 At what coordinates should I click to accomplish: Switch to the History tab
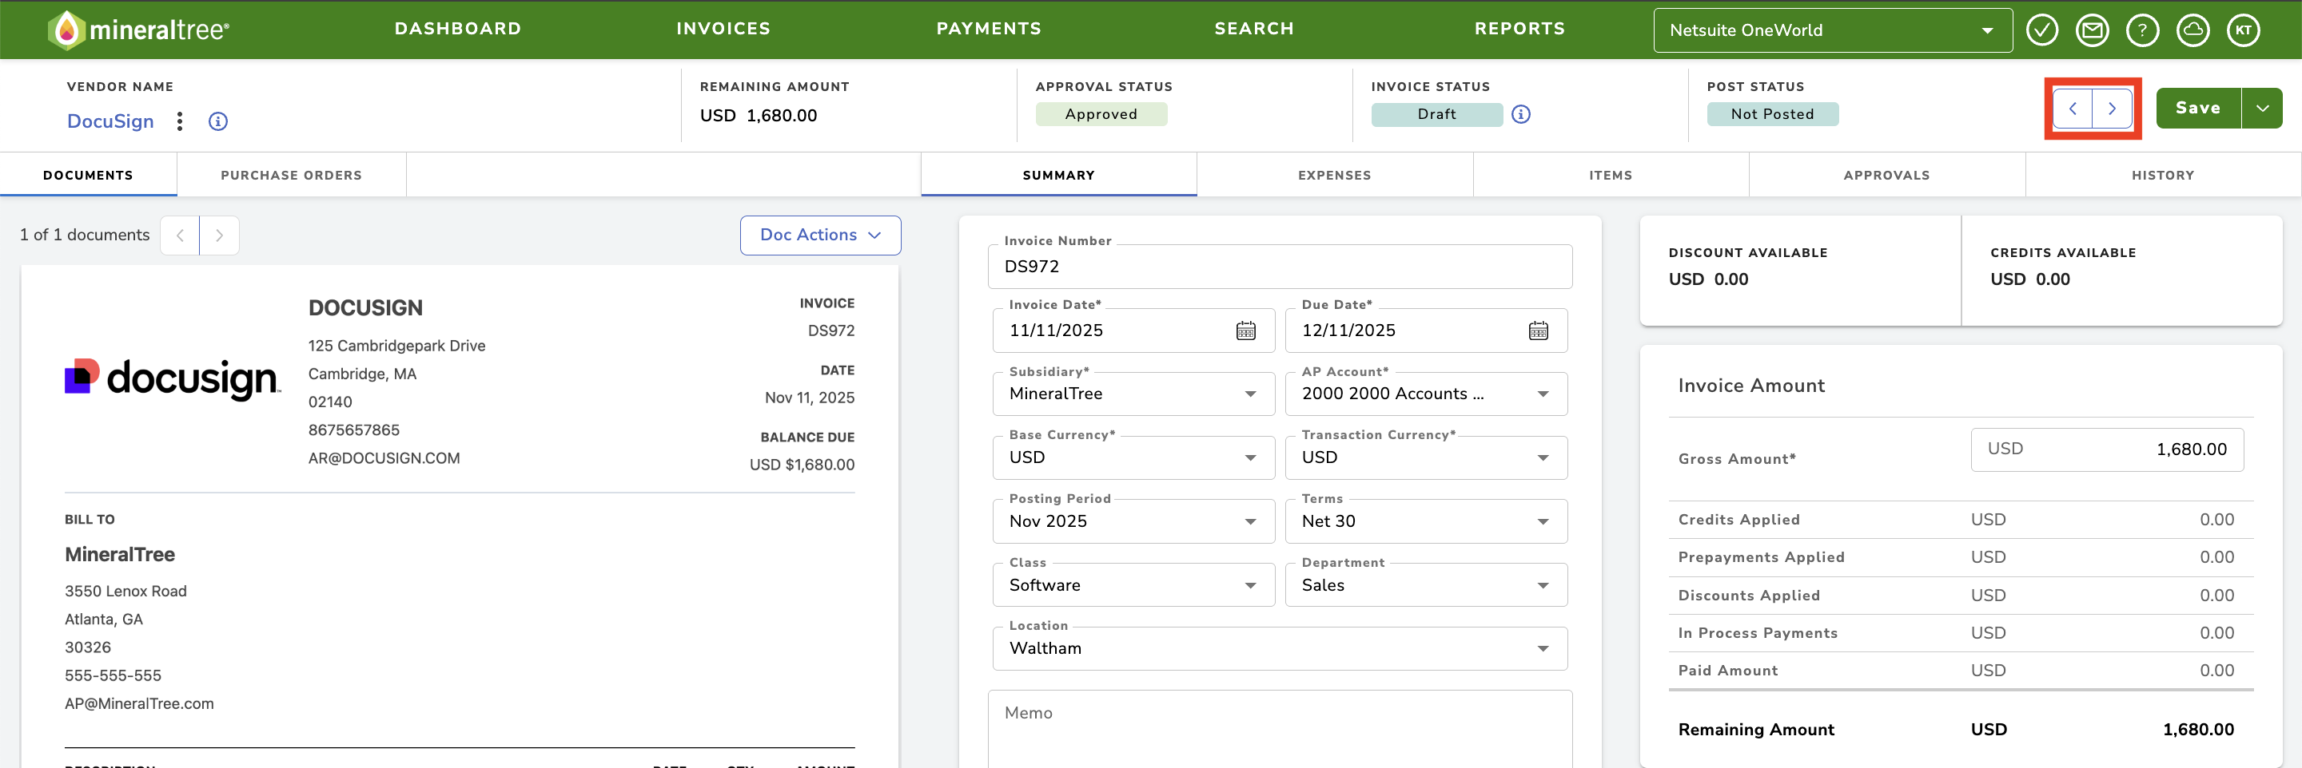[x=2163, y=175]
